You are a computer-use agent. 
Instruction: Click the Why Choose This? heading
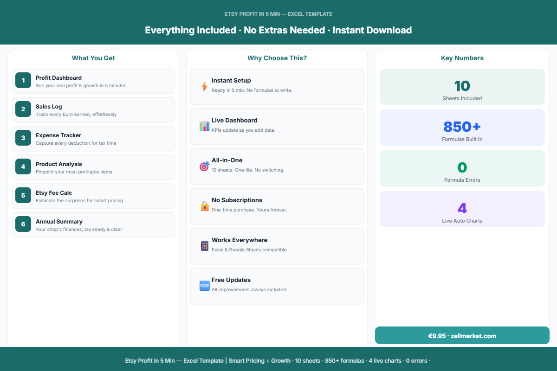[x=277, y=58]
